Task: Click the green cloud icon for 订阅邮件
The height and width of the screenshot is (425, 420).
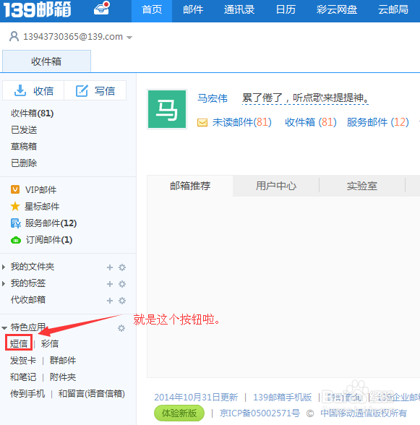Action: click(16, 240)
